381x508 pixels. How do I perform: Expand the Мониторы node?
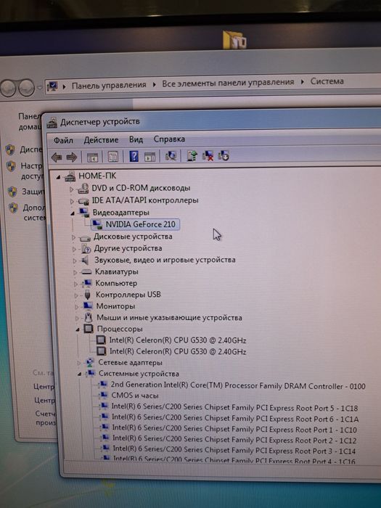pos(77,306)
